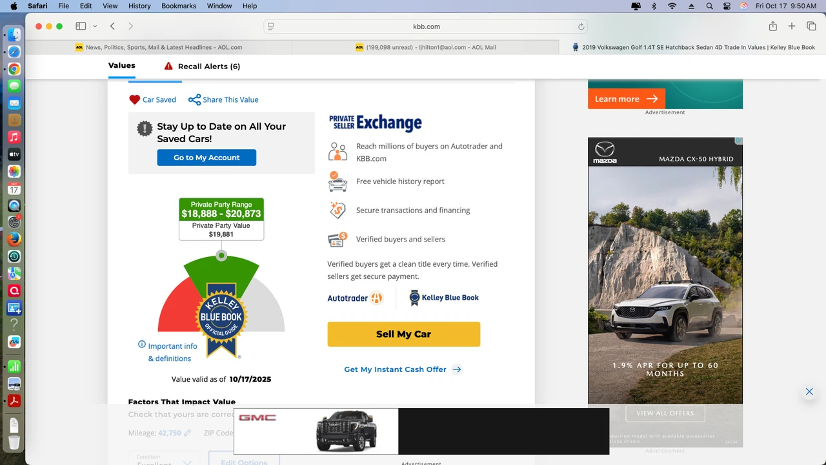Open the History menu
Image resolution: width=826 pixels, height=465 pixels.
pyautogui.click(x=139, y=6)
